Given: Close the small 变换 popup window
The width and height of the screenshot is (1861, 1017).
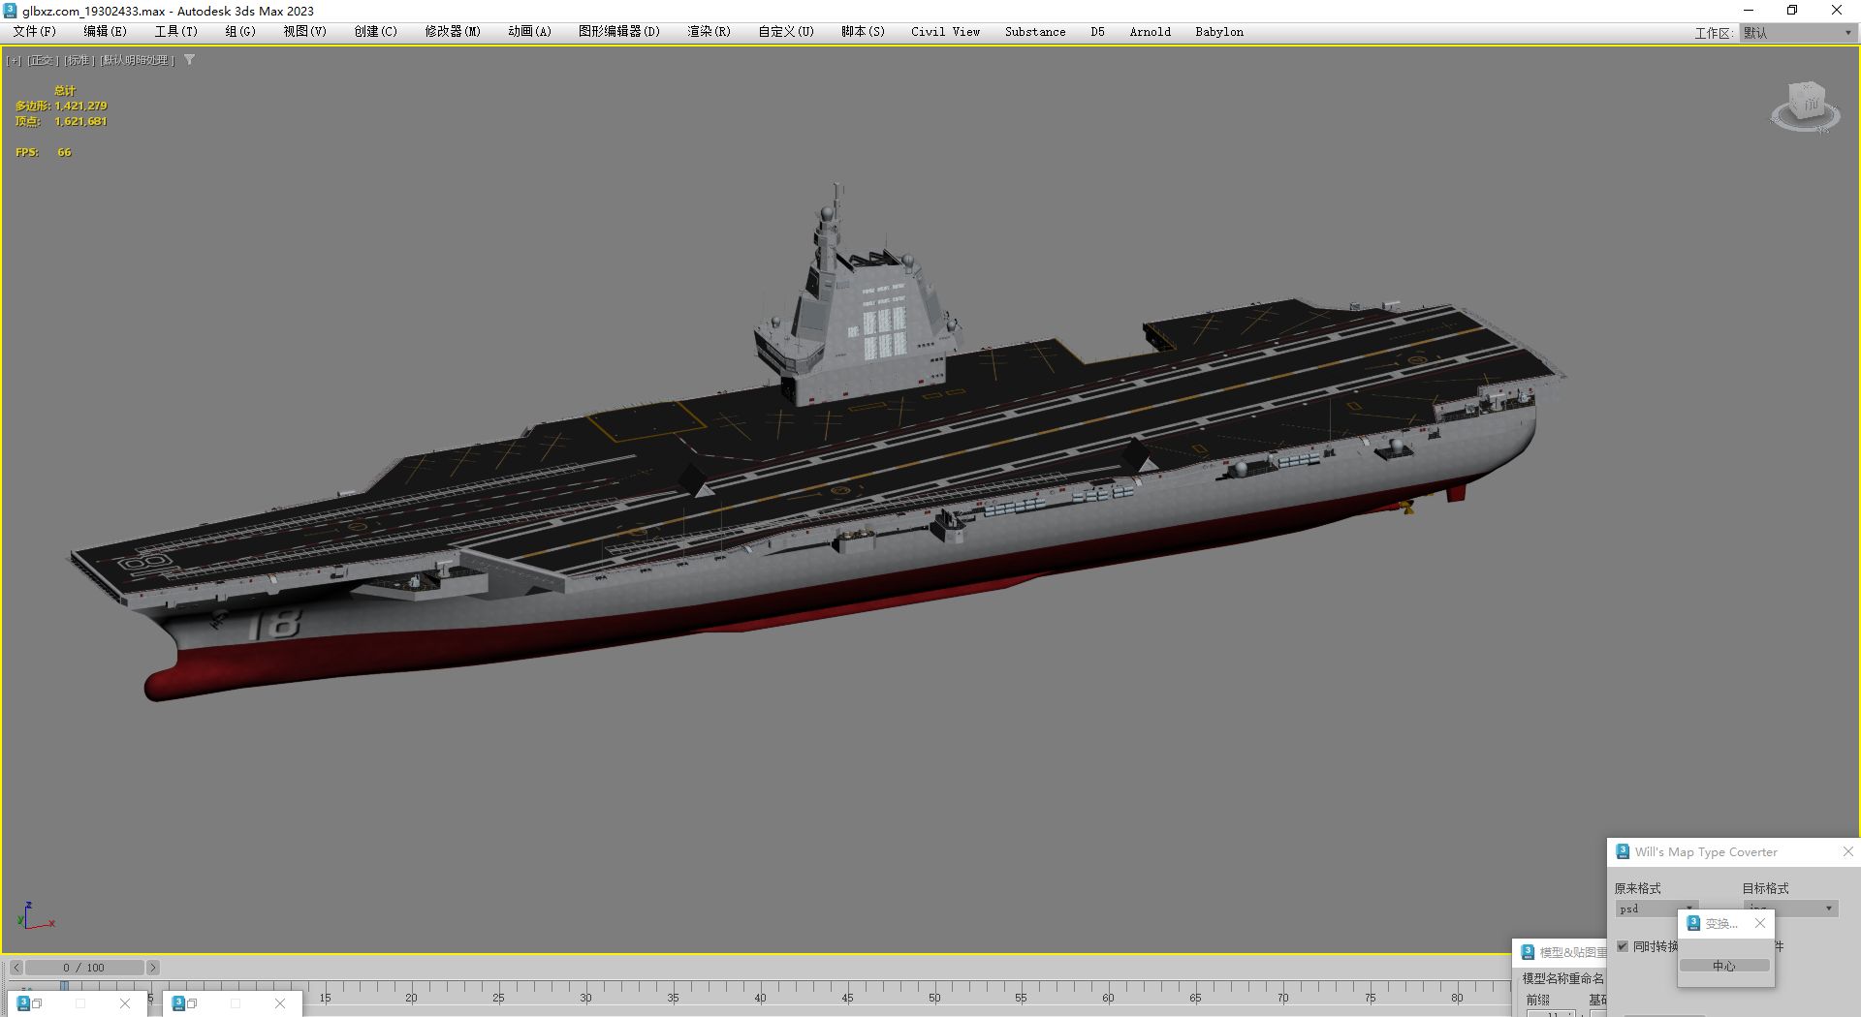Looking at the screenshot, I should click(1760, 923).
